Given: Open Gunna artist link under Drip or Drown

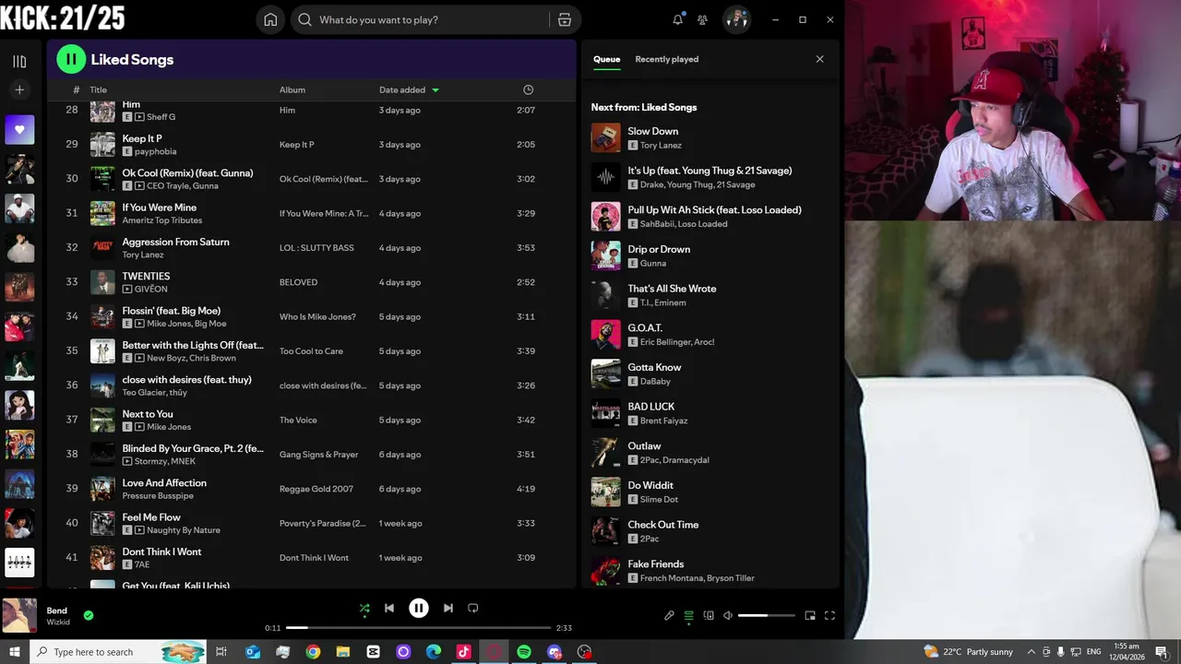Looking at the screenshot, I should click(652, 263).
